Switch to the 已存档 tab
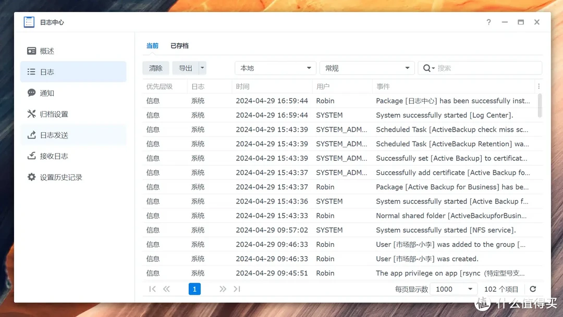This screenshot has height=317, width=563. click(x=179, y=46)
